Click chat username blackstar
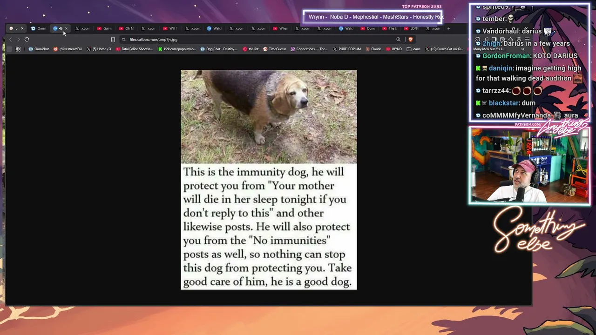The image size is (596, 335). pos(504,103)
